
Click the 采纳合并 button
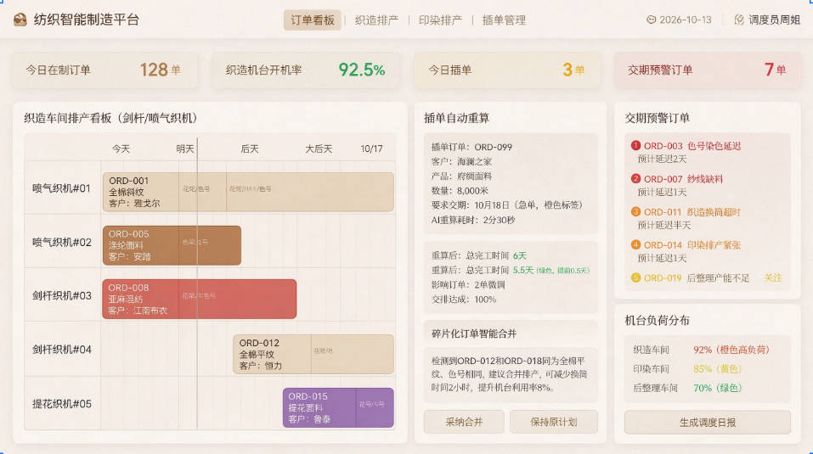(x=464, y=422)
